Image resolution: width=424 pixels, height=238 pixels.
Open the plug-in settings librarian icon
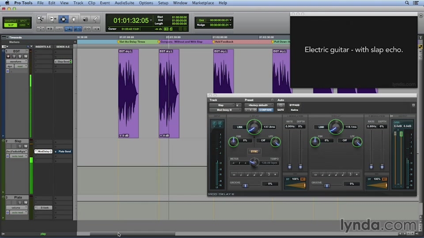(255, 110)
